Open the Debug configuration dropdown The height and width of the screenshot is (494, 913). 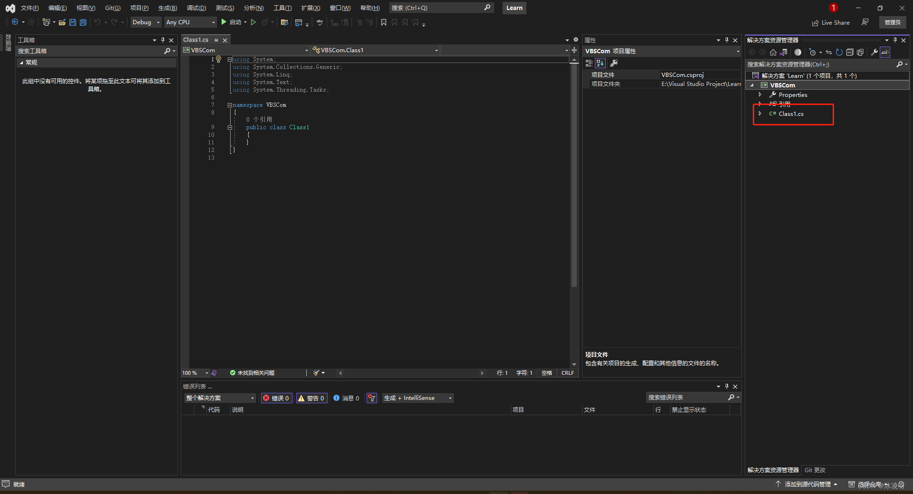(x=145, y=22)
